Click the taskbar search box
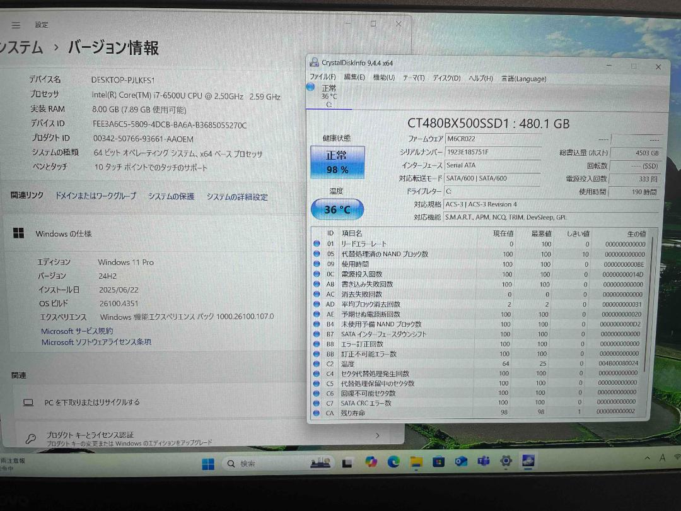The width and height of the screenshot is (681, 511). [x=278, y=464]
